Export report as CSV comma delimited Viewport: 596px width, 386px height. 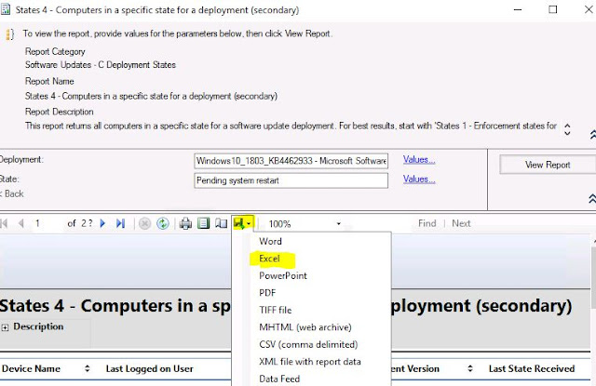point(308,345)
